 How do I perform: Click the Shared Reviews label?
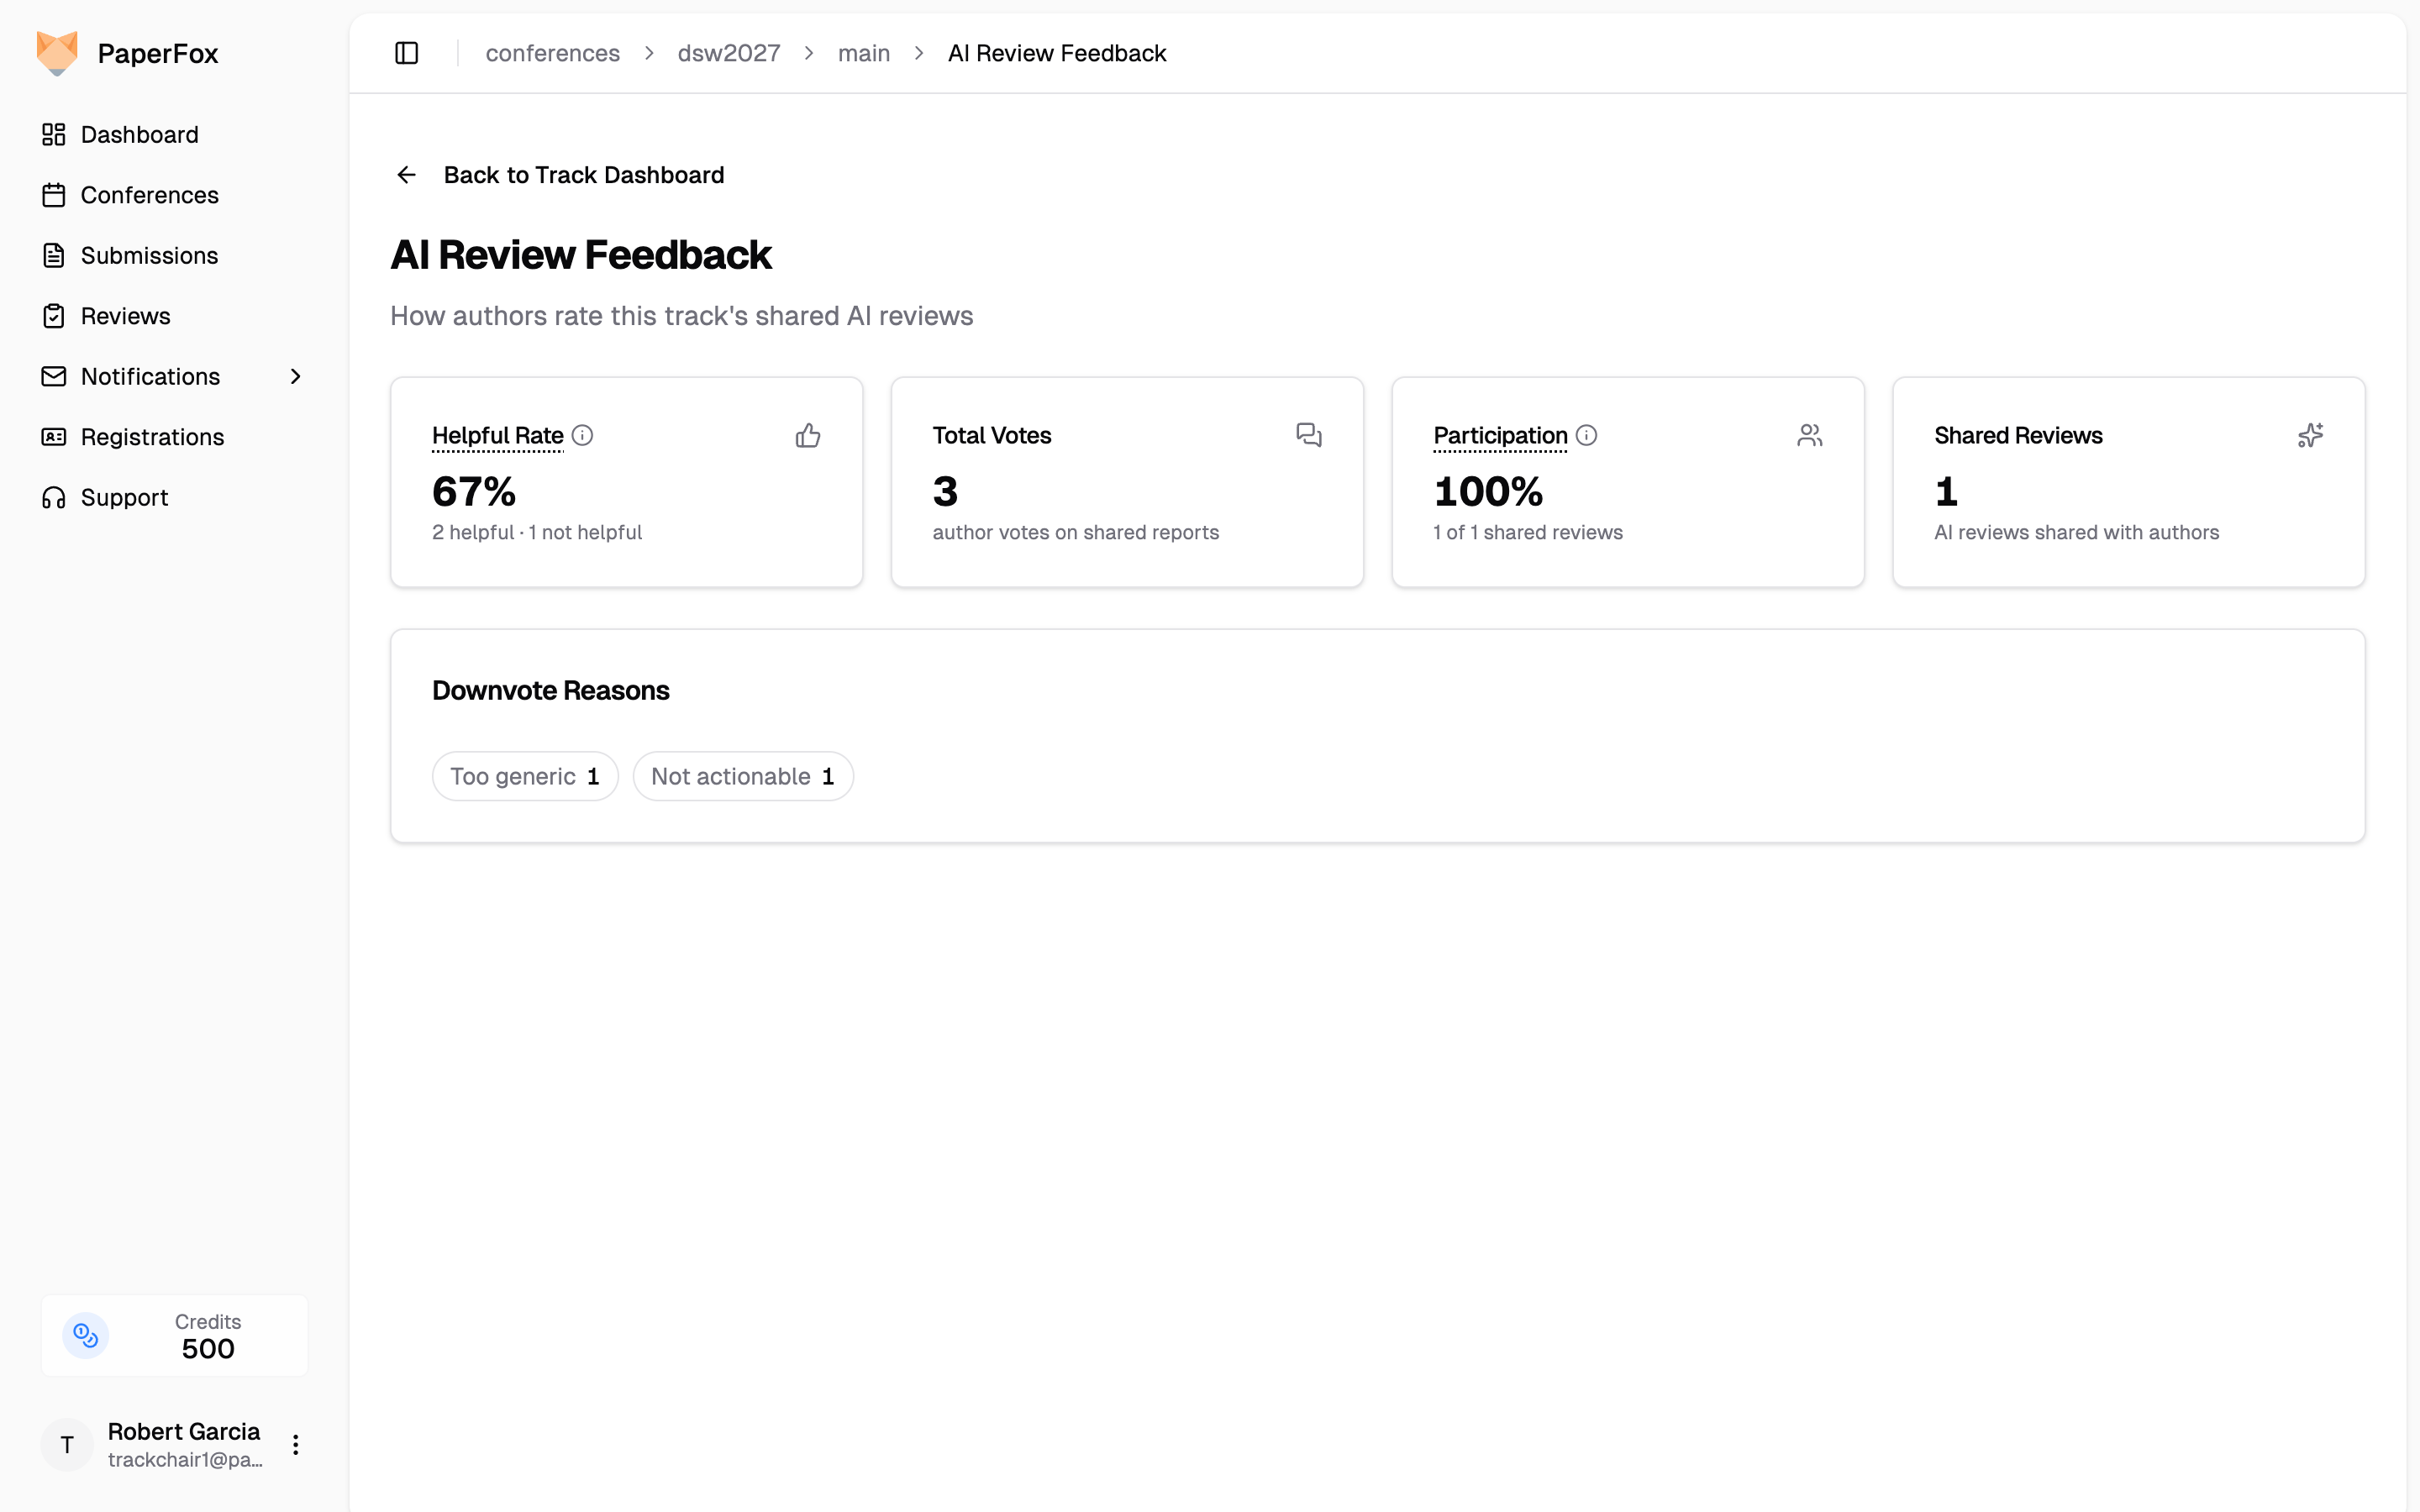(x=2018, y=435)
